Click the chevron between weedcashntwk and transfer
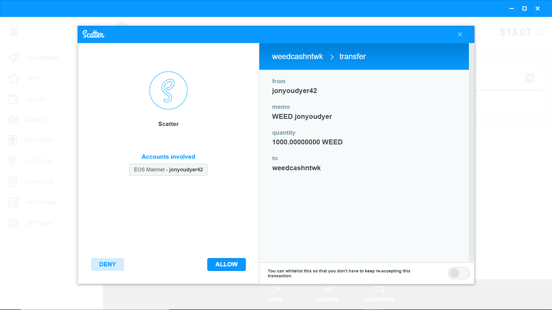The height and width of the screenshot is (310, 552). click(x=332, y=57)
